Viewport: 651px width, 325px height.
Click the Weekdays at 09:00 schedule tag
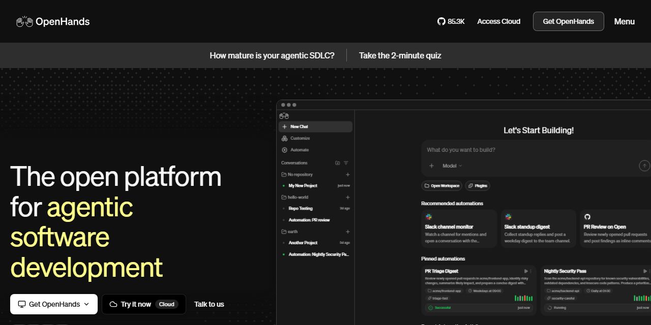pos(484,291)
